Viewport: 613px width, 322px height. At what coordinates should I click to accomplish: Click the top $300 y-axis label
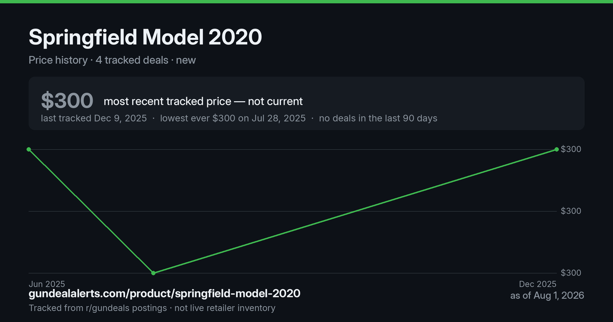[571, 149]
